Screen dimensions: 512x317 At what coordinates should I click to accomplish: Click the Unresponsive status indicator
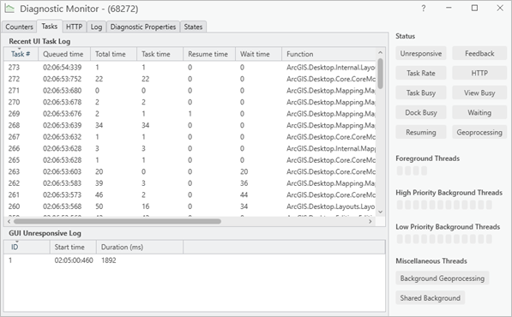(x=421, y=53)
